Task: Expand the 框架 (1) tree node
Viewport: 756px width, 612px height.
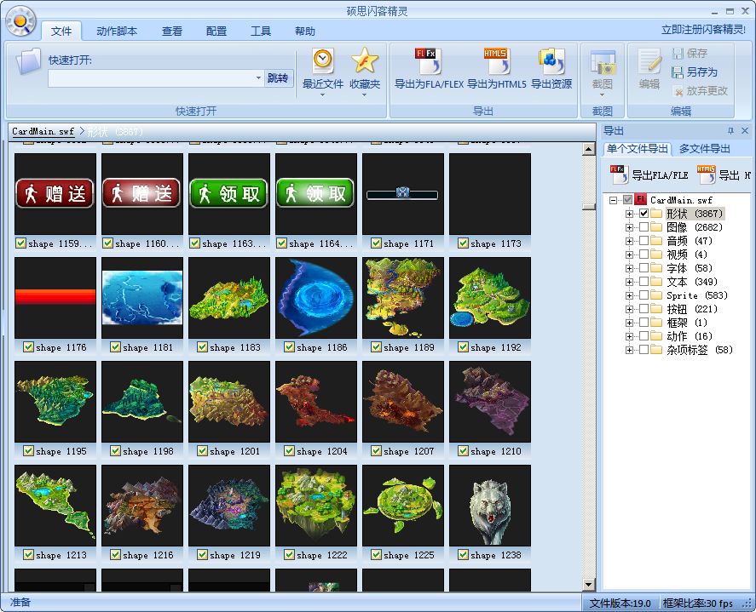Action: click(629, 323)
